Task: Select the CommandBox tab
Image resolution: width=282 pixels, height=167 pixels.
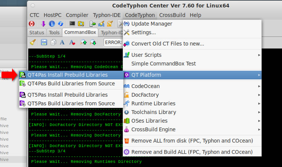Action: (80, 32)
